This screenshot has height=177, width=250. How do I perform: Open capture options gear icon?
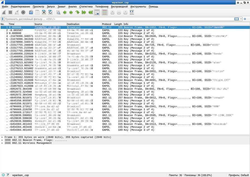[x=23, y=13]
